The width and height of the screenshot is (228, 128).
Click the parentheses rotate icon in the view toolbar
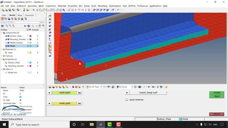(x=89, y=10)
